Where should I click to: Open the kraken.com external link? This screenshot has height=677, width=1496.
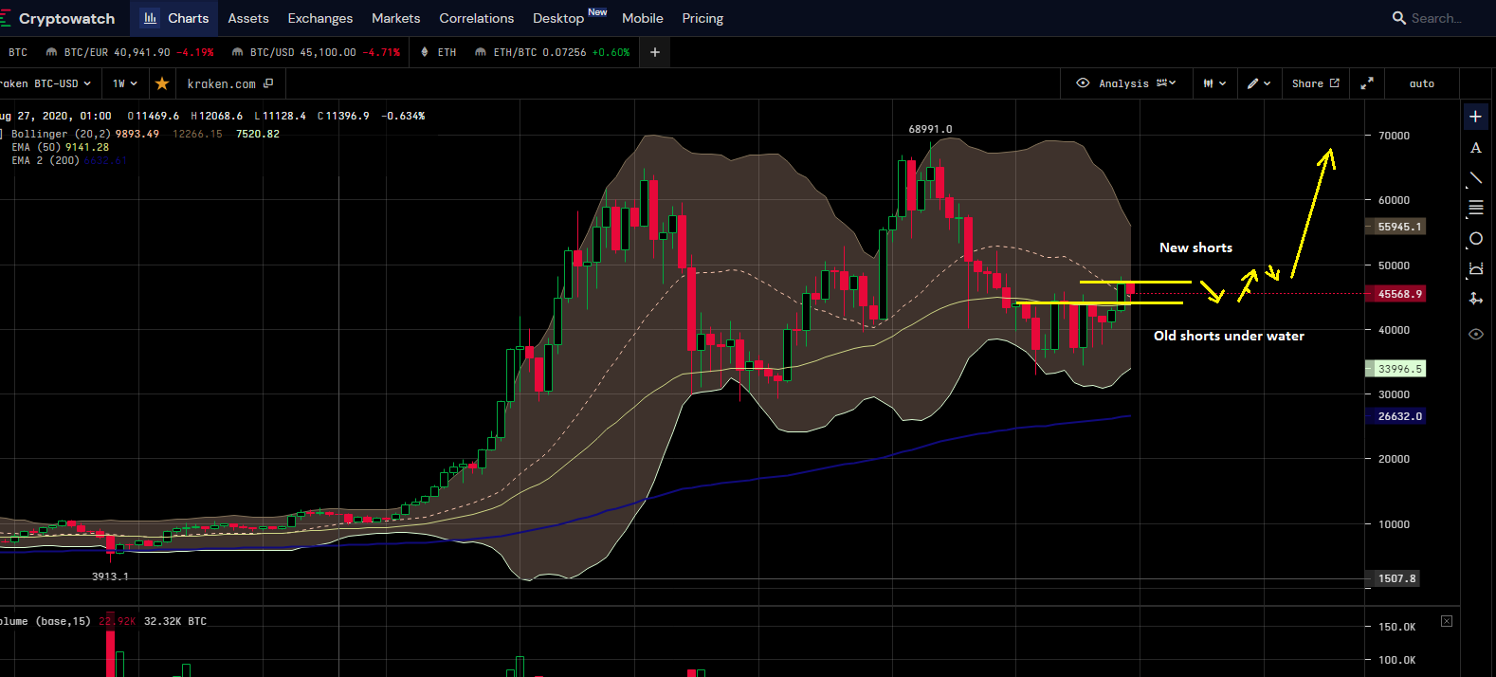[x=230, y=83]
